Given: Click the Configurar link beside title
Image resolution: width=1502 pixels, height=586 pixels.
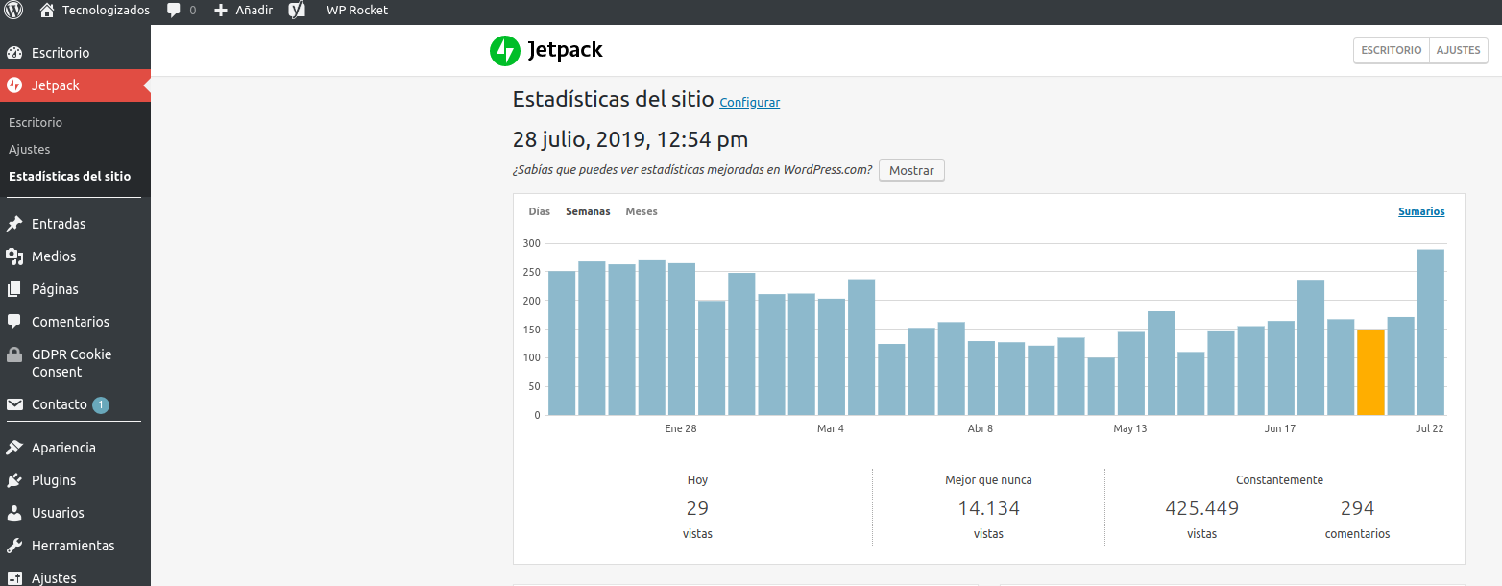Looking at the screenshot, I should click(749, 103).
